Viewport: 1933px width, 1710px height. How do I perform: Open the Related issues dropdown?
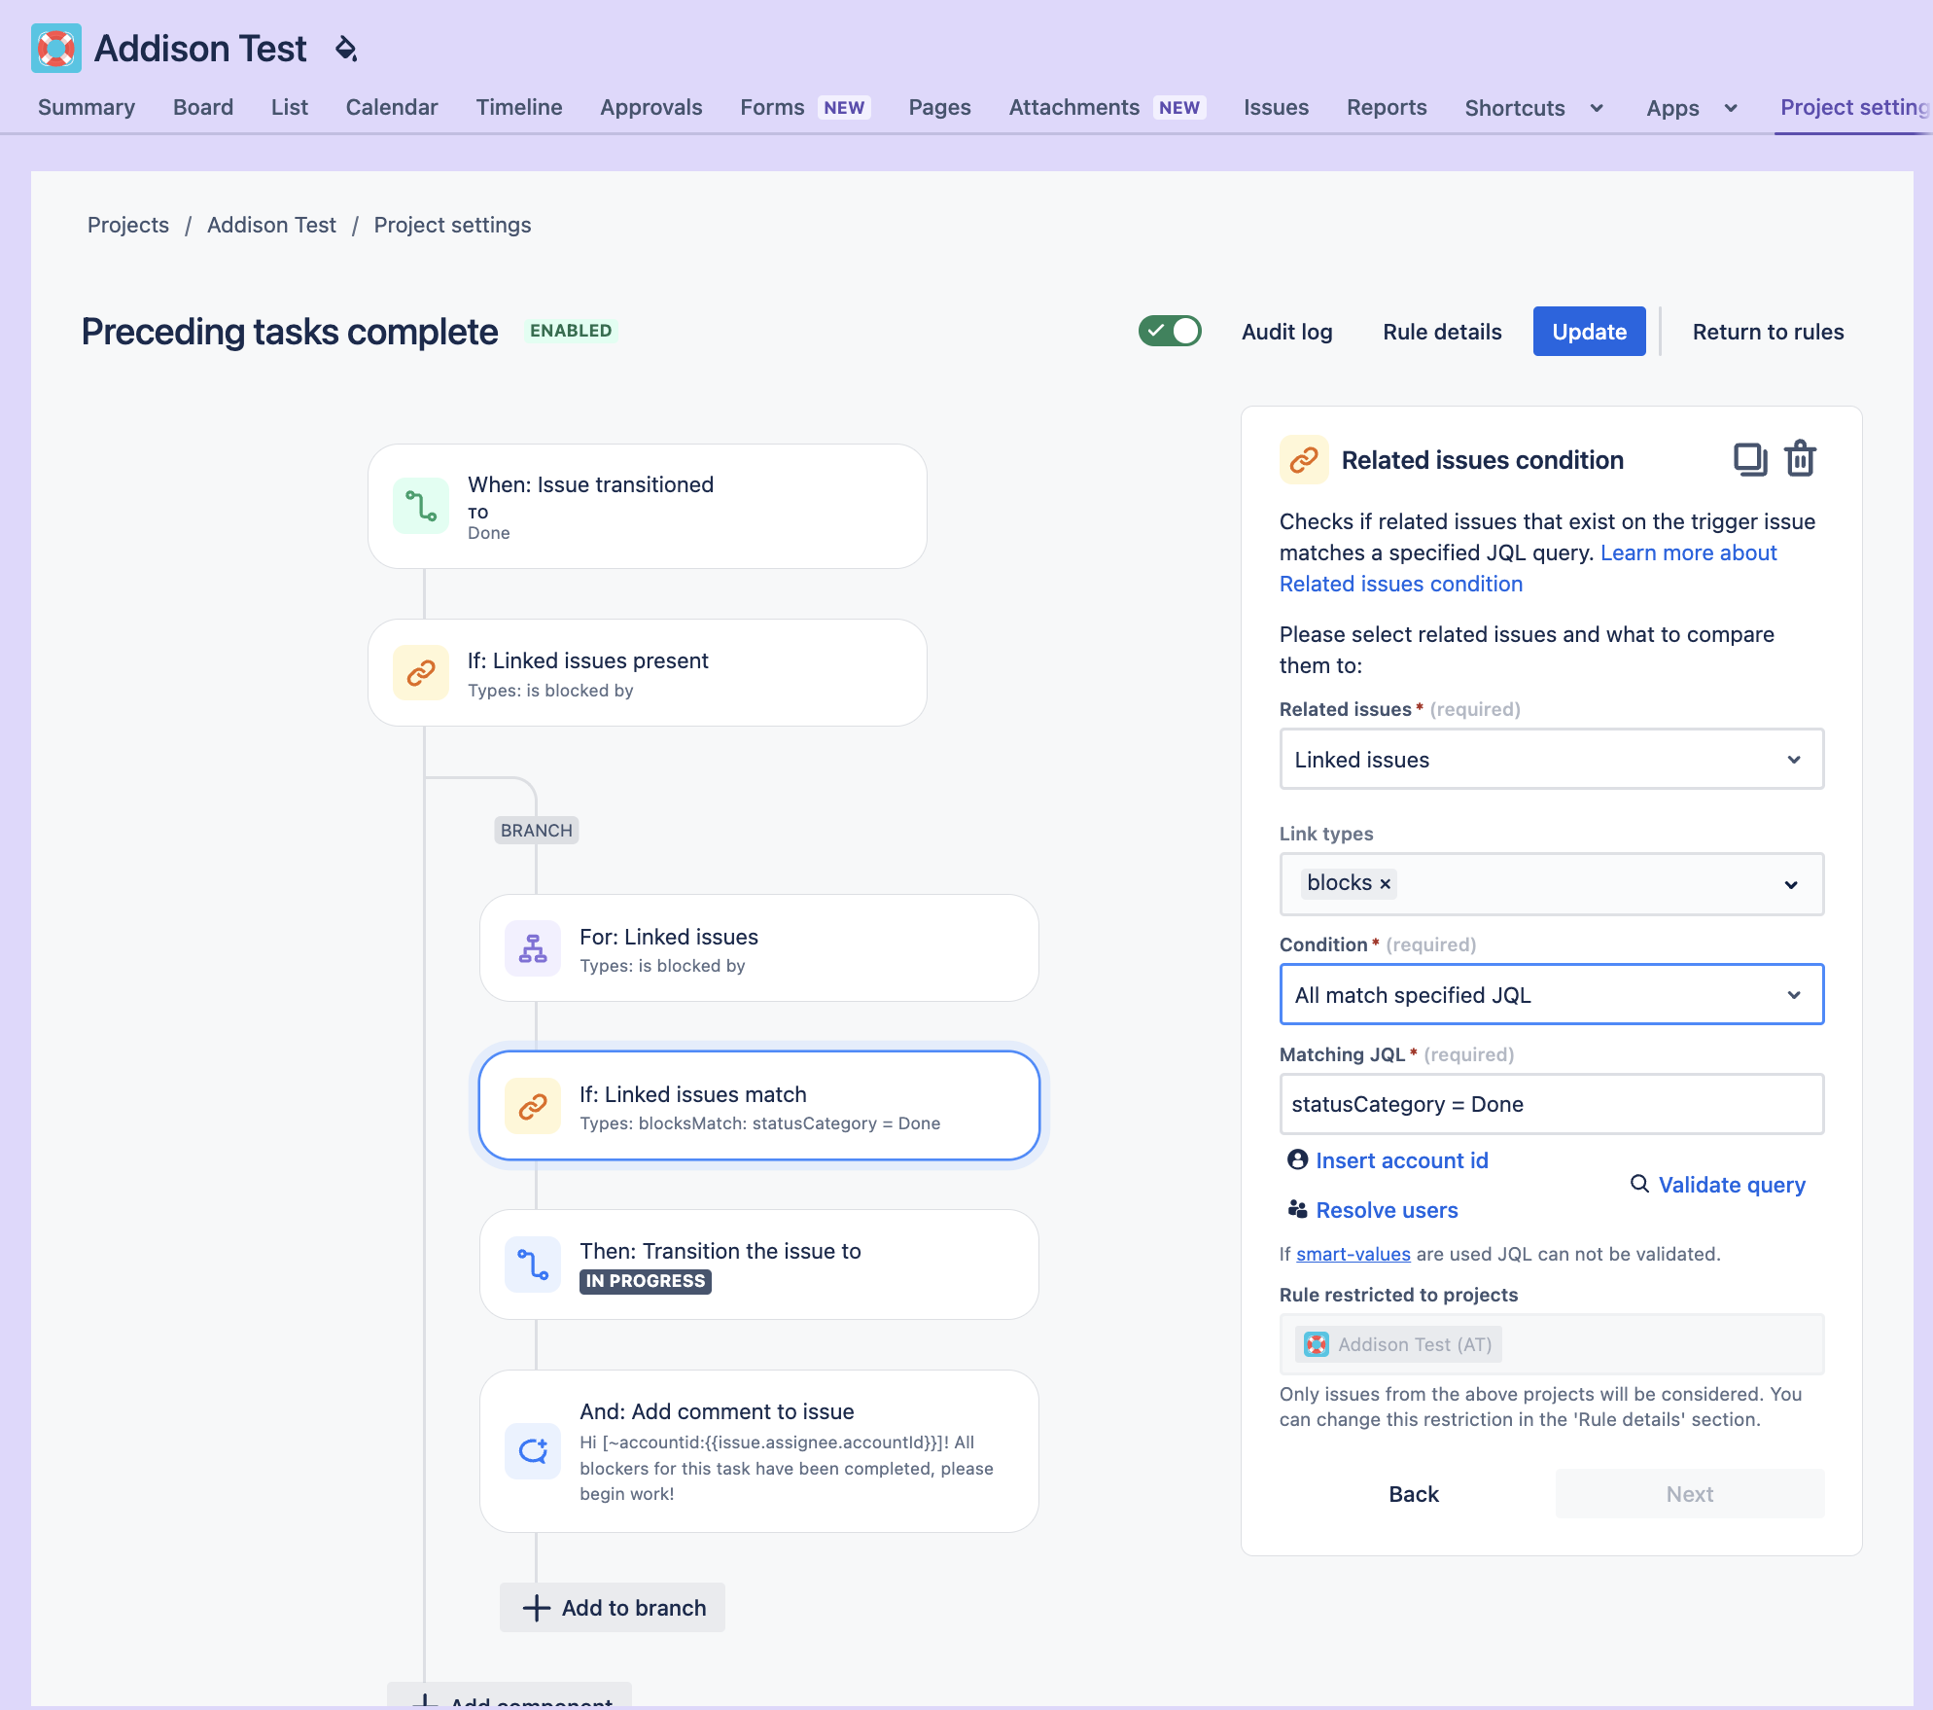tap(1552, 760)
